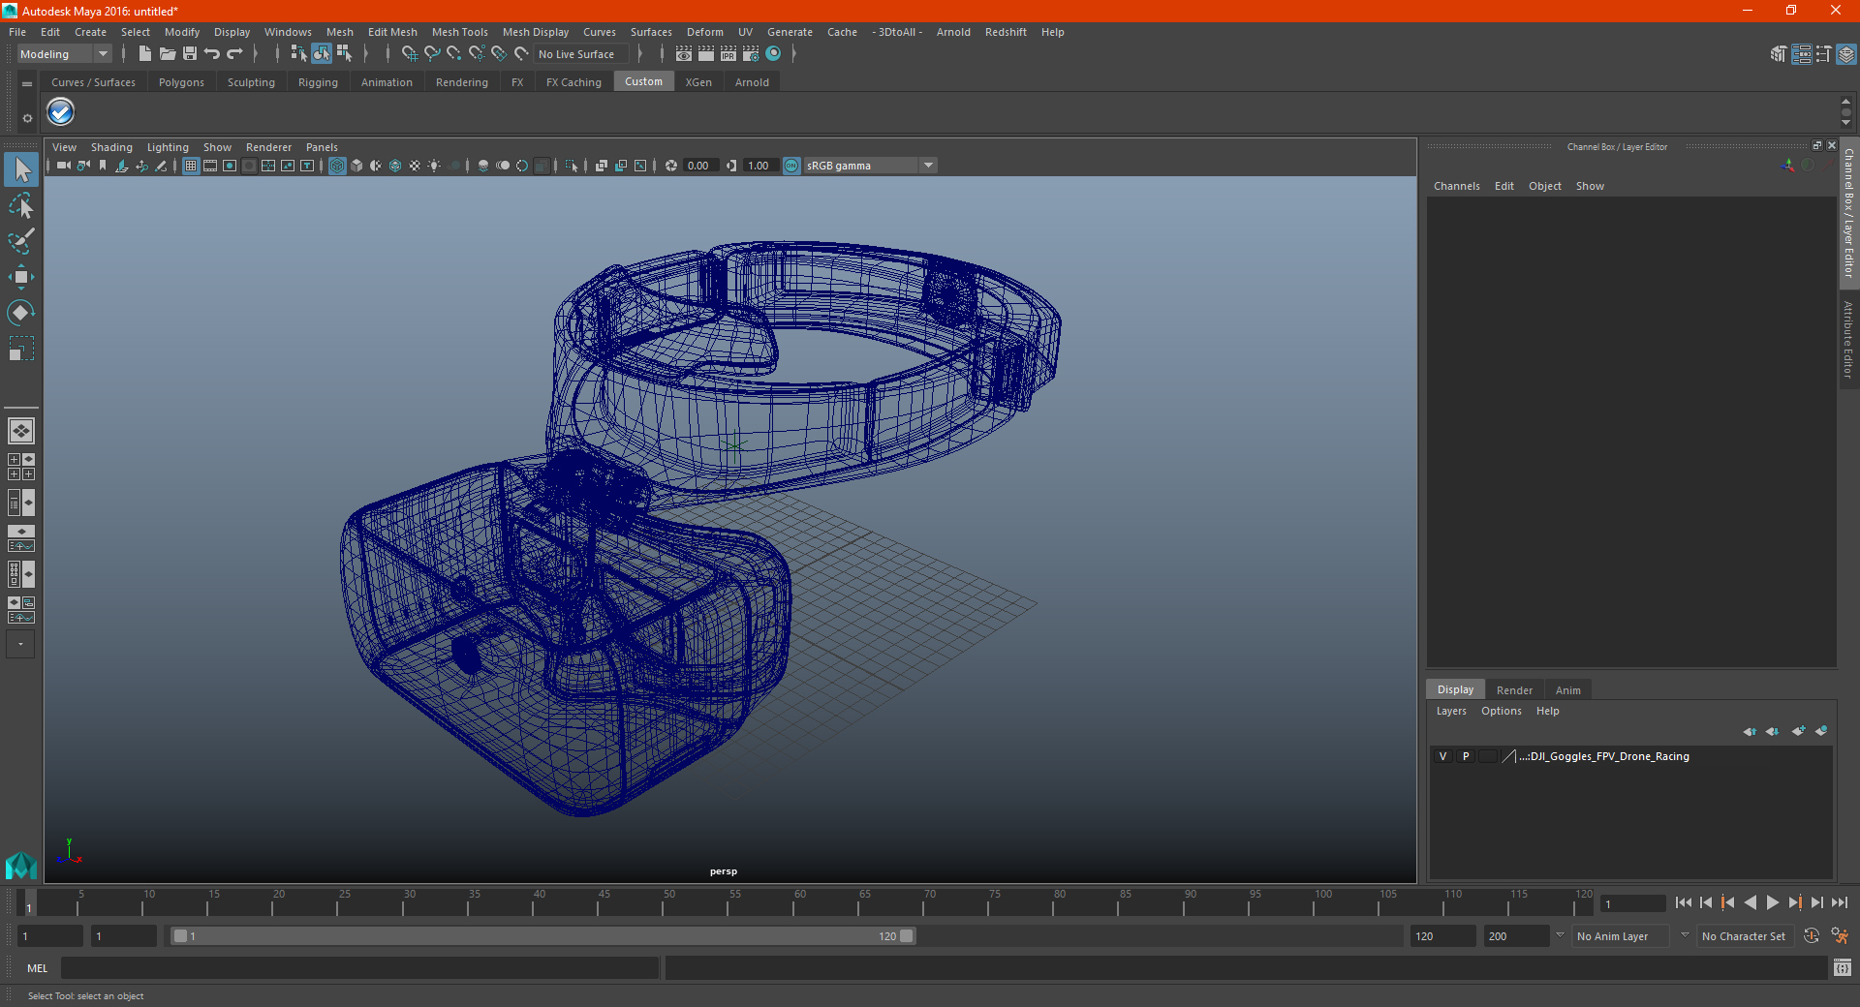Play the animation backward
The image size is (1860, 1007).
click(x=1750, y=902)
